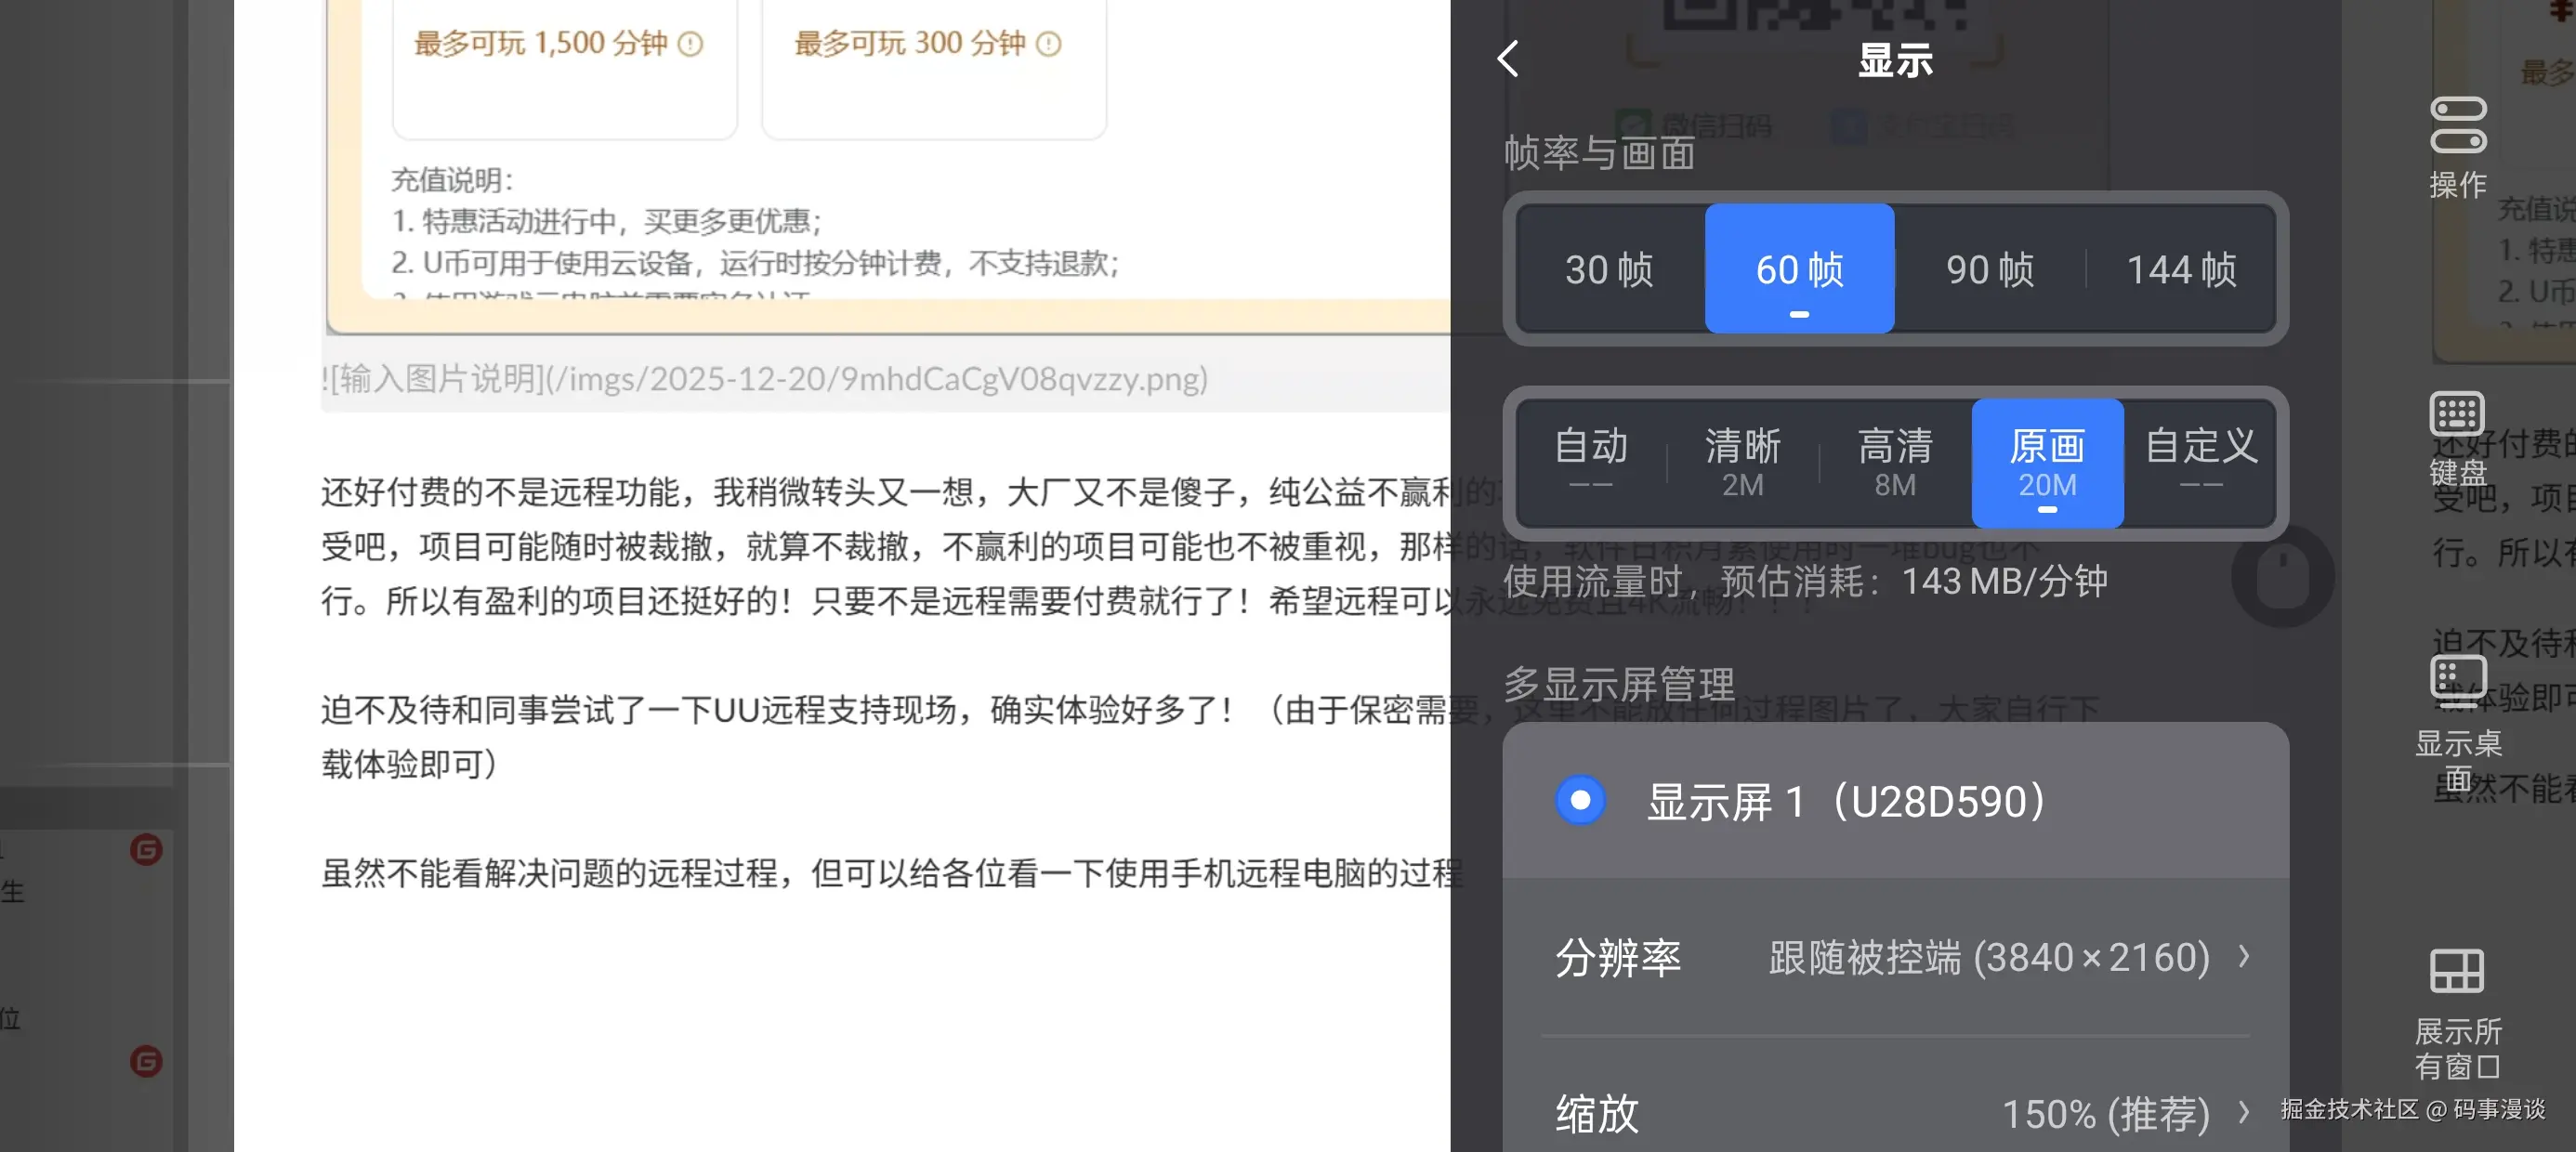Open the chevron beside 跟随被控端 (3840×2160)
This screenshot has width=2576, height=1152.
[x=2244, y=957]
